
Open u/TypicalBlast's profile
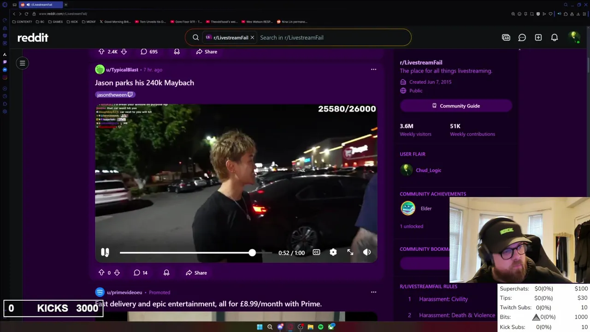(122, 70)
